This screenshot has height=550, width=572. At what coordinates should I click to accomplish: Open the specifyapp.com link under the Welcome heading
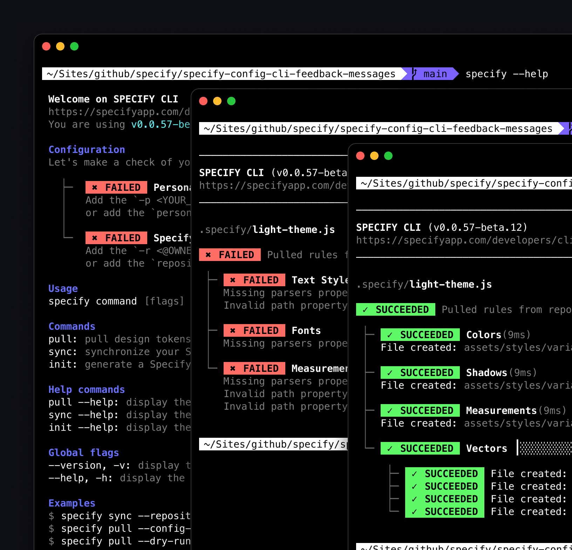119,112
